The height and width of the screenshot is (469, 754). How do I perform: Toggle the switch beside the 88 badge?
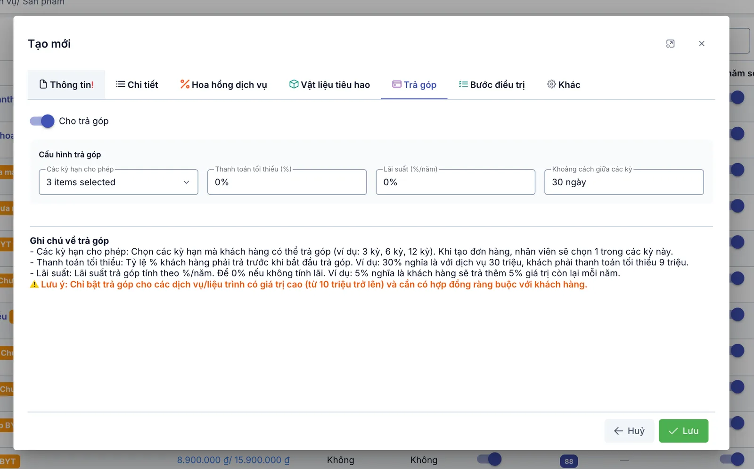point(489,459)
